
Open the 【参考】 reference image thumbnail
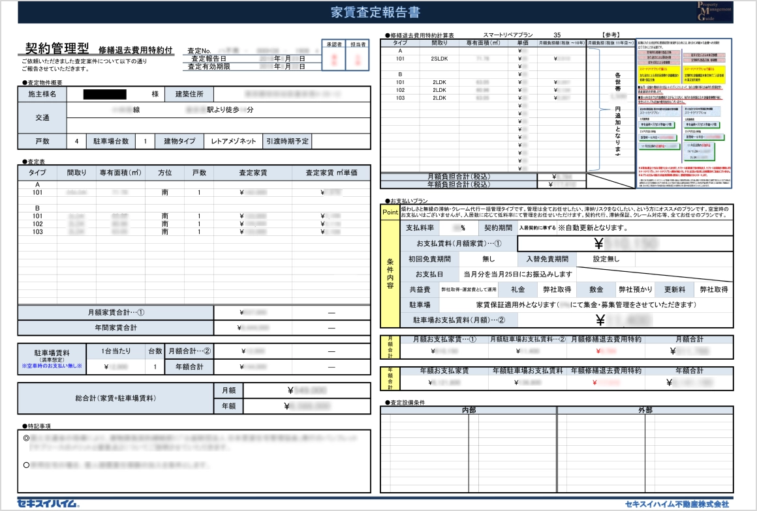click(x=684, y=113)
